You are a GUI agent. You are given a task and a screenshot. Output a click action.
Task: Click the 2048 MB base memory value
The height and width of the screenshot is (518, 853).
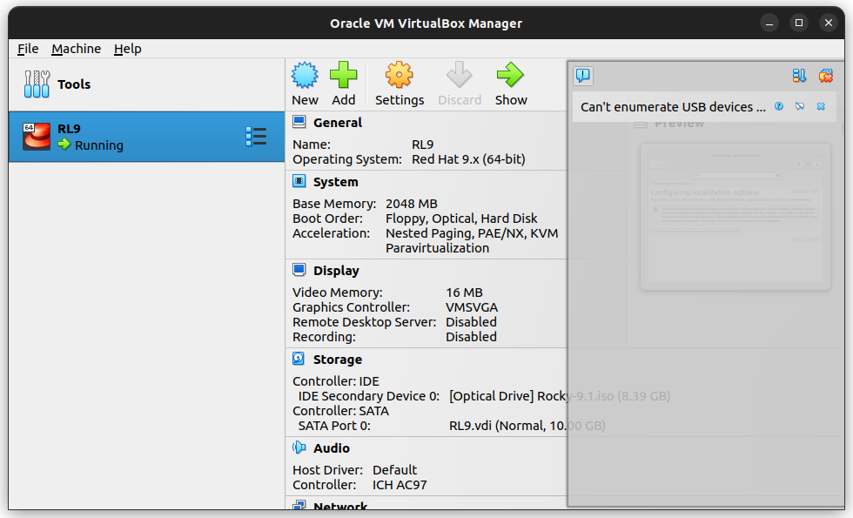pos(411,204)
